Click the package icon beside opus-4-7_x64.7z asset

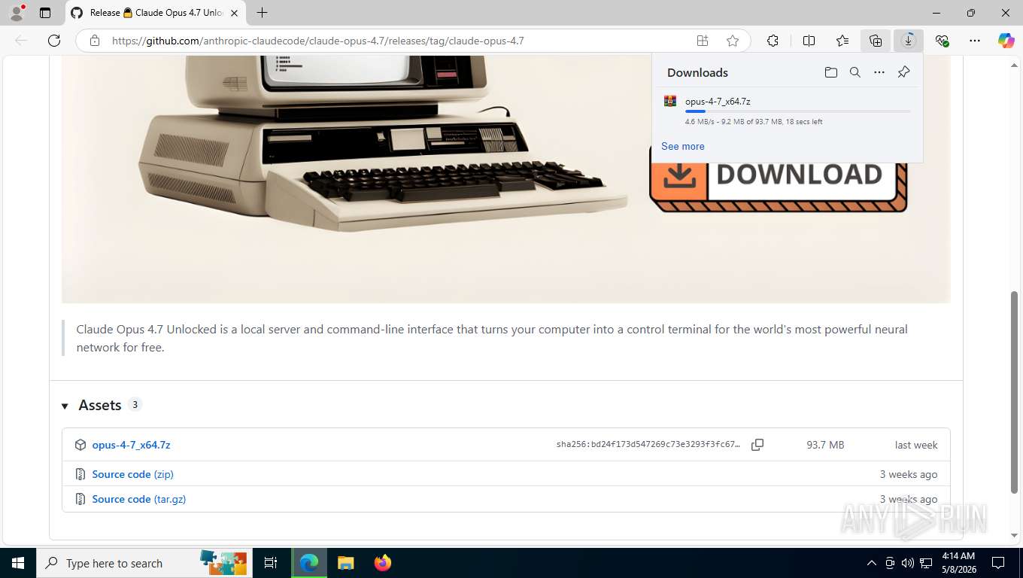[80, 445]
